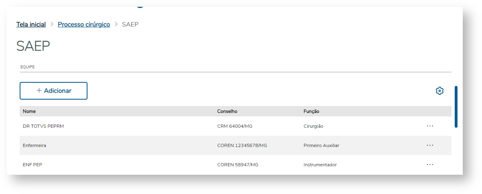
Task: Click the Primeiro Auxiliar function cell
Action: 321,145
